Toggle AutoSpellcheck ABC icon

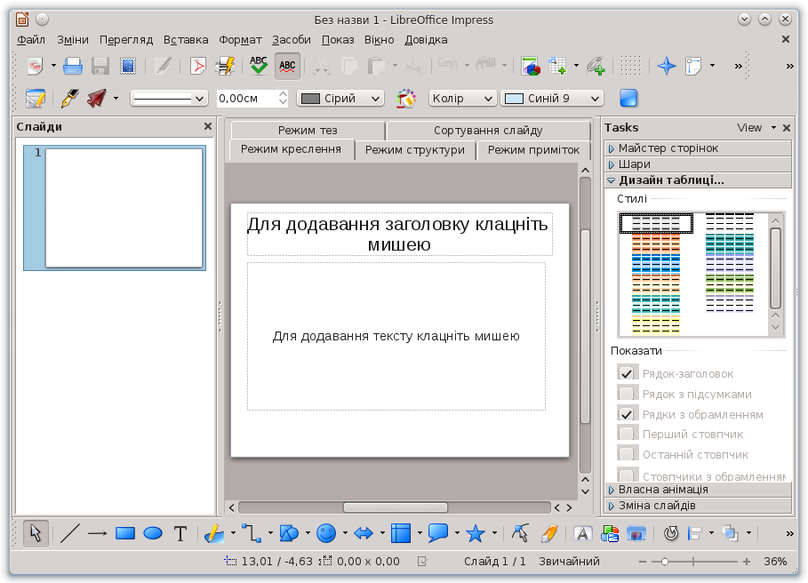[x=287, y=66]
